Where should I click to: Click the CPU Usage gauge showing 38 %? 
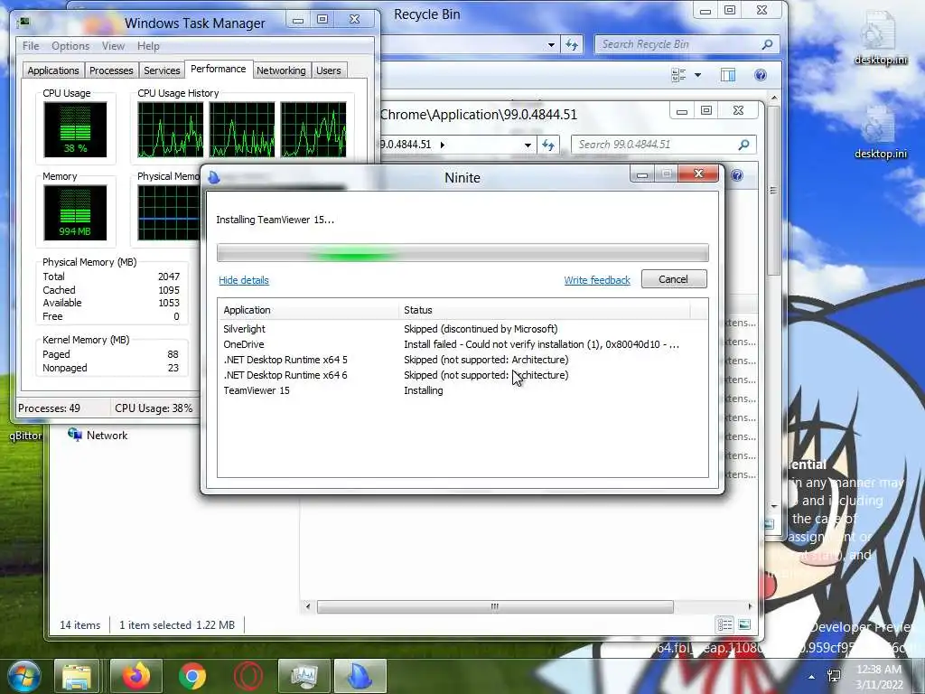(75, 129)
